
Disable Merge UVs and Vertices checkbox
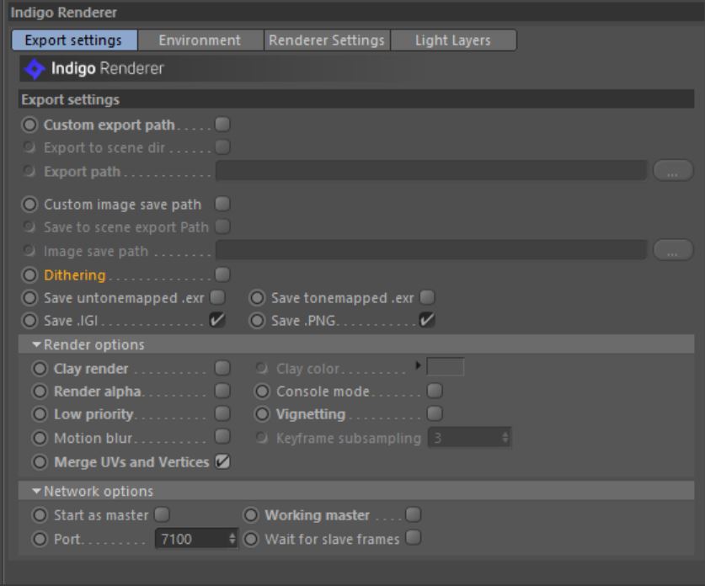pos(222,461)
